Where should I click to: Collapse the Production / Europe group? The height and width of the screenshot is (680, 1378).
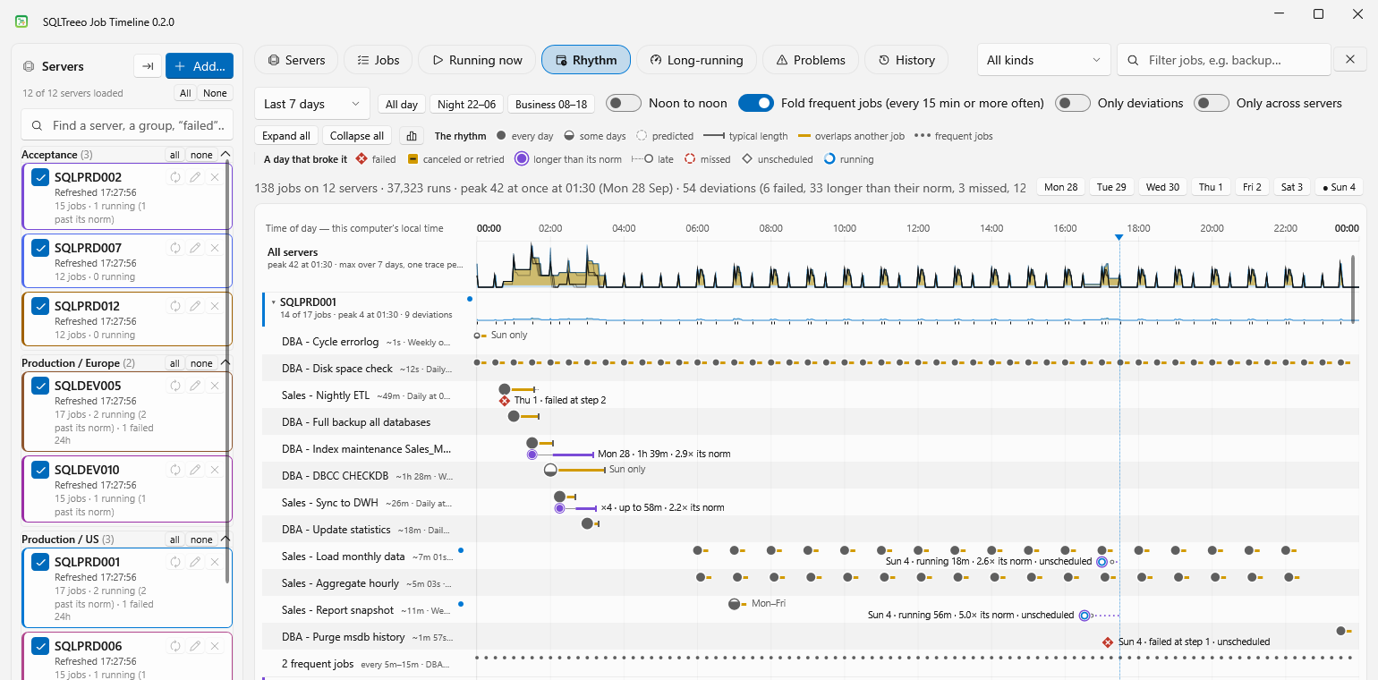coord(225,363)
